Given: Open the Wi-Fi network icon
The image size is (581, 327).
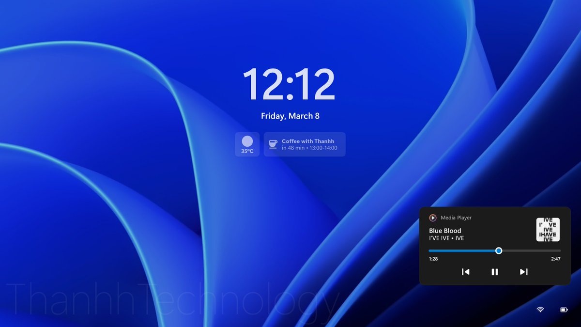Looking at the screenshot, I should pos(540,310).
